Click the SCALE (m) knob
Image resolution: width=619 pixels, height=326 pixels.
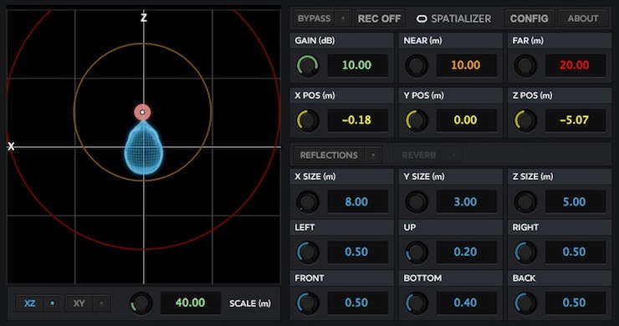coord(141,303)
